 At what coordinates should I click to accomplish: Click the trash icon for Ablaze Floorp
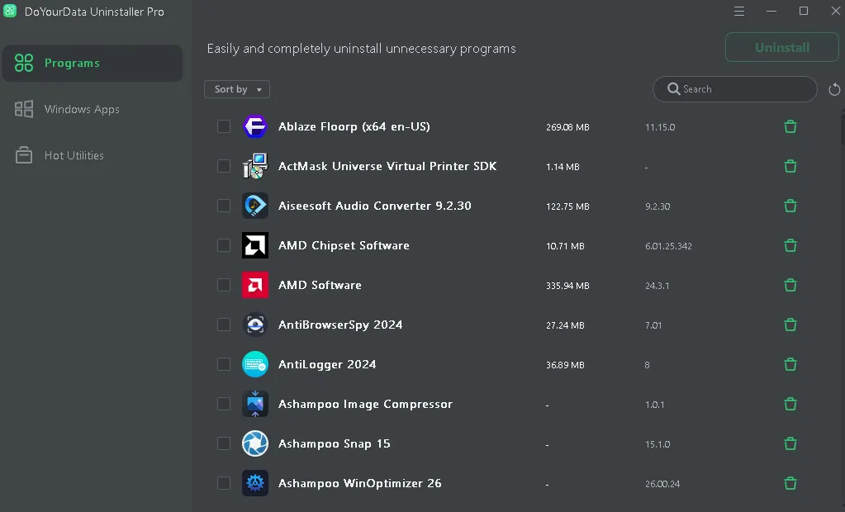point(790,126)
